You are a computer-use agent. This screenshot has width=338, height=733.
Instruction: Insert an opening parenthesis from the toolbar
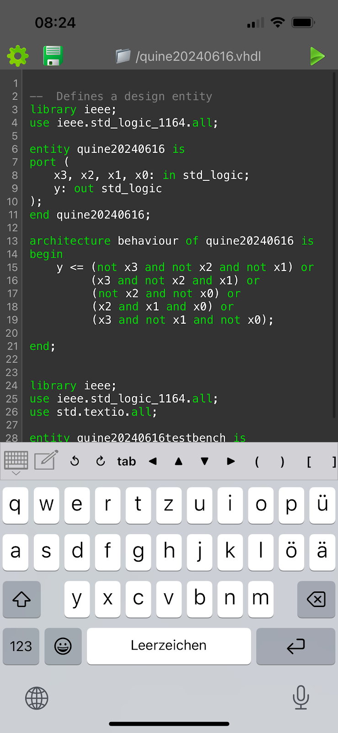coord(257,461)
